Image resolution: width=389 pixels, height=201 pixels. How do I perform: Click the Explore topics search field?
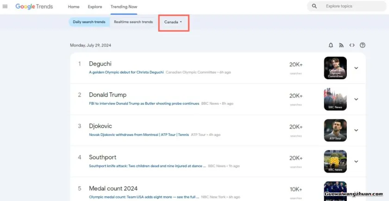[x=352, y=6]
